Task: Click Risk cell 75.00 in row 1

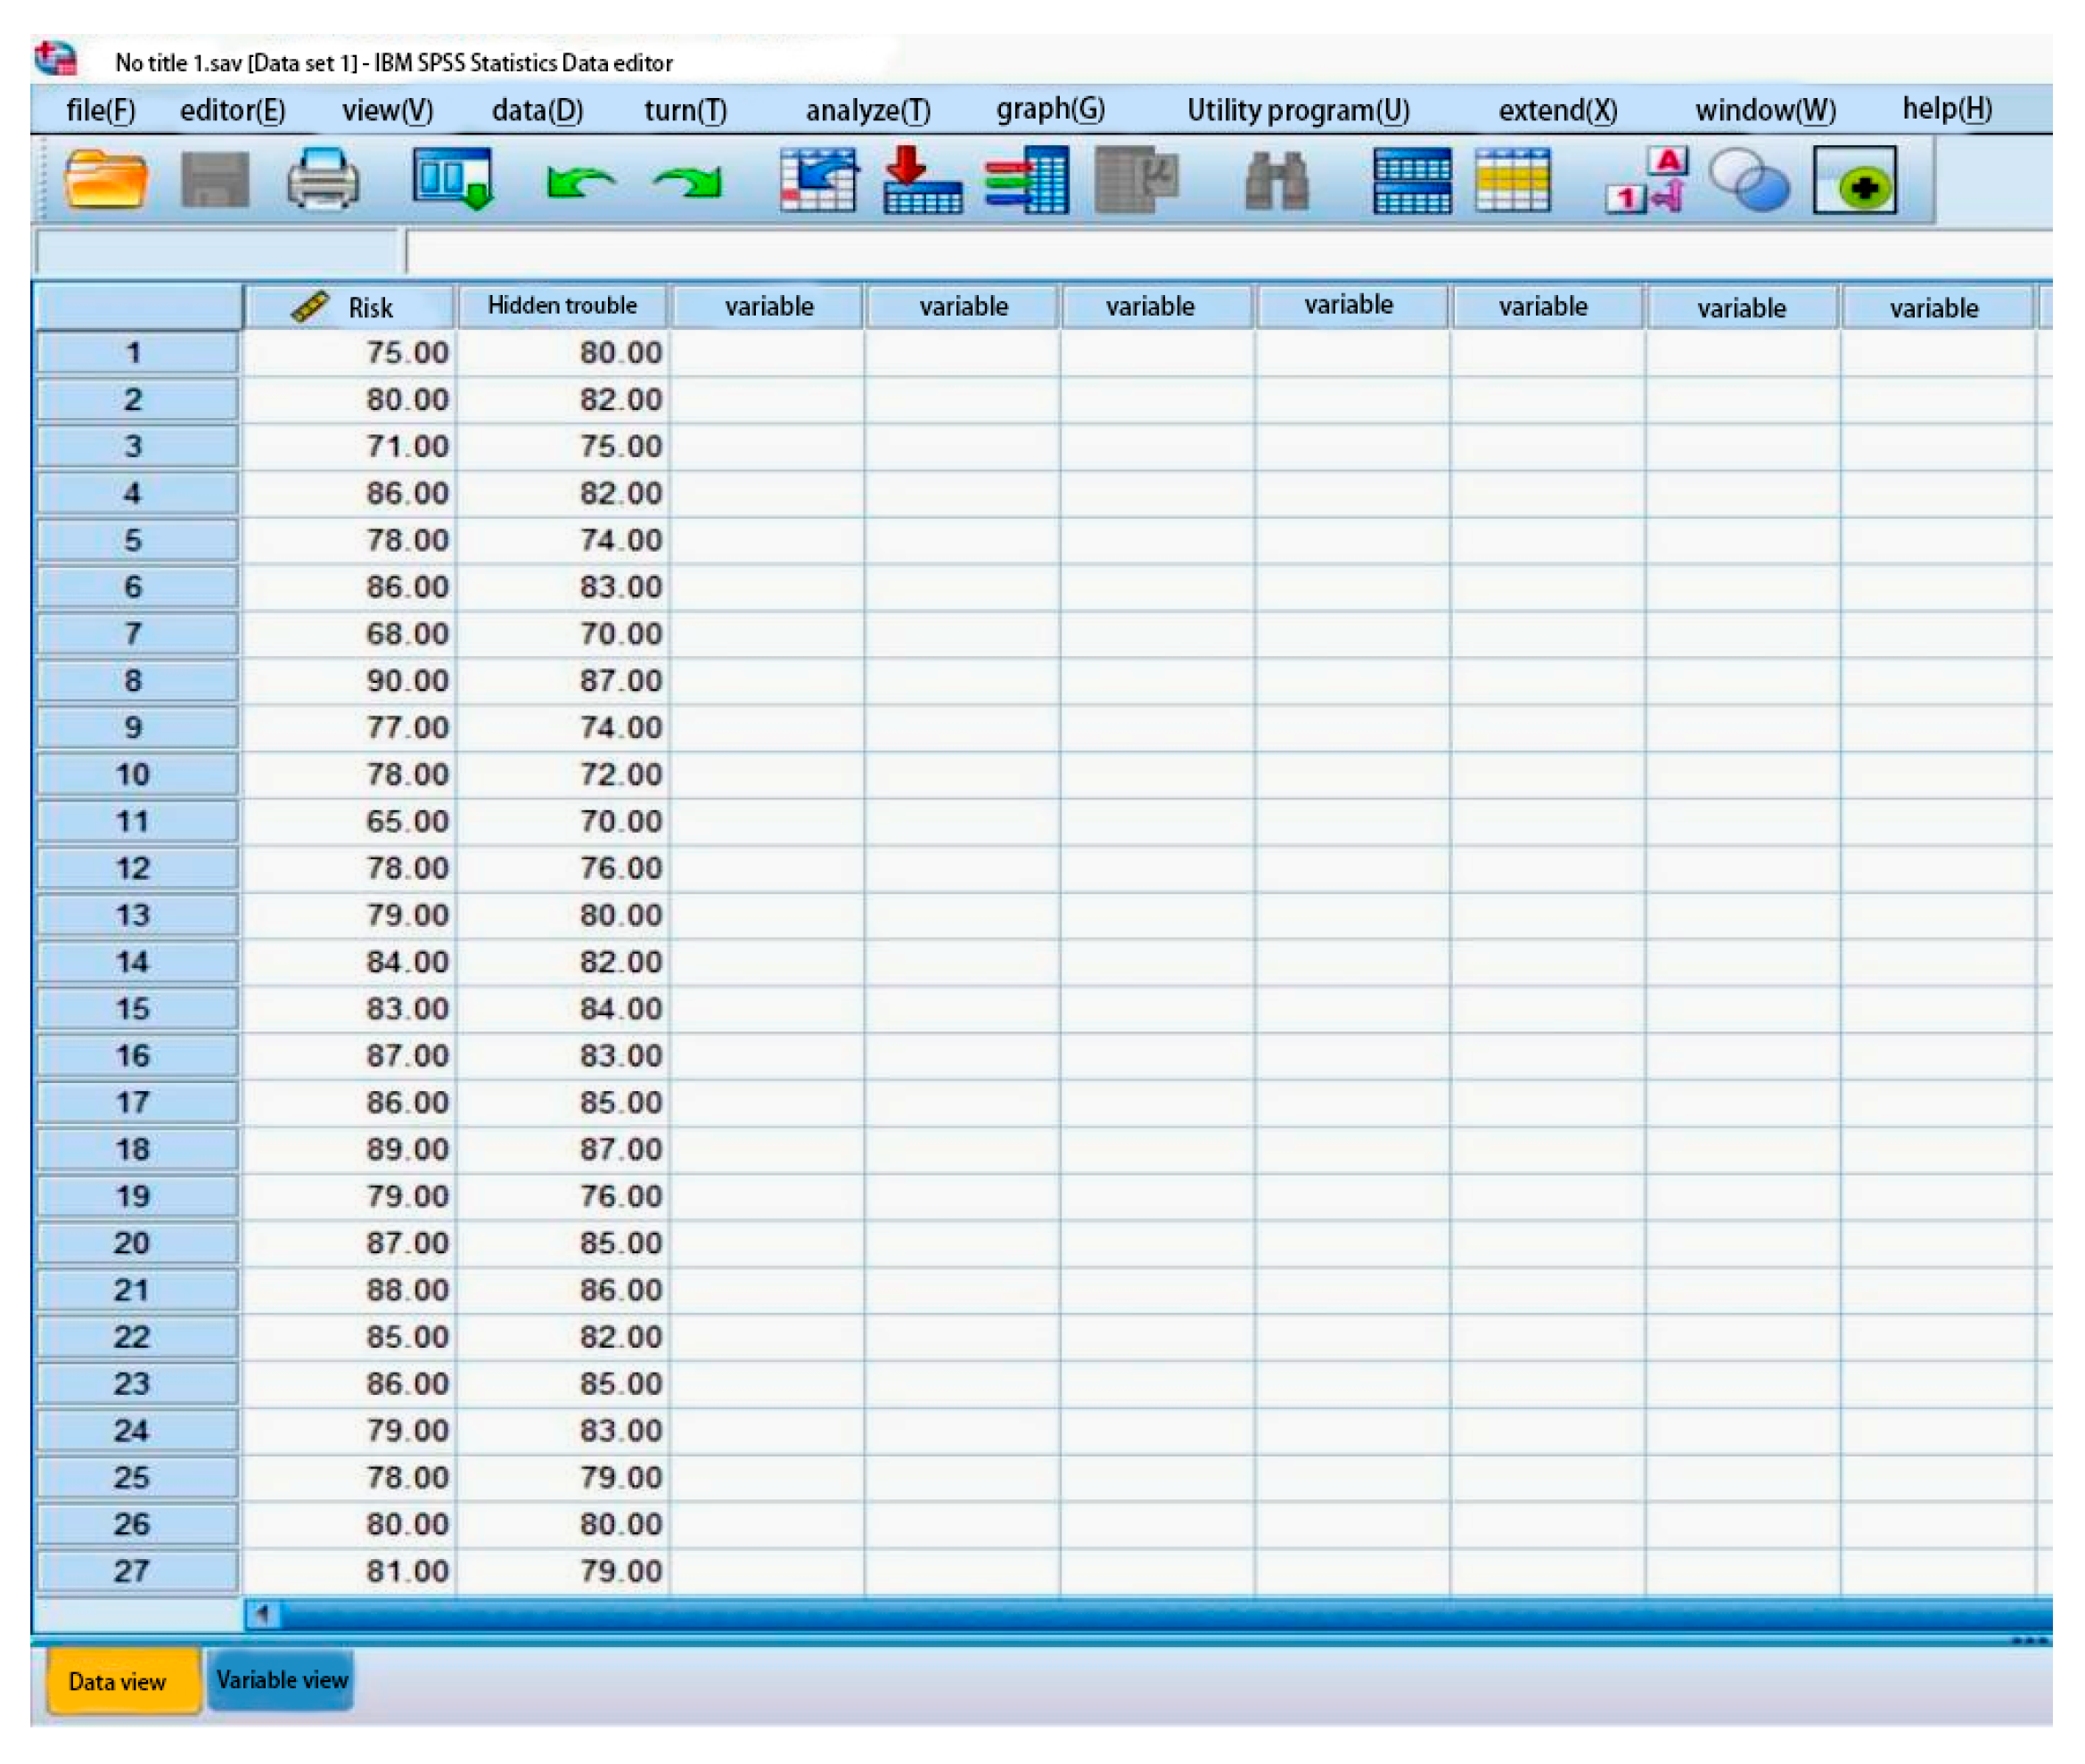Action: point(350,353)
